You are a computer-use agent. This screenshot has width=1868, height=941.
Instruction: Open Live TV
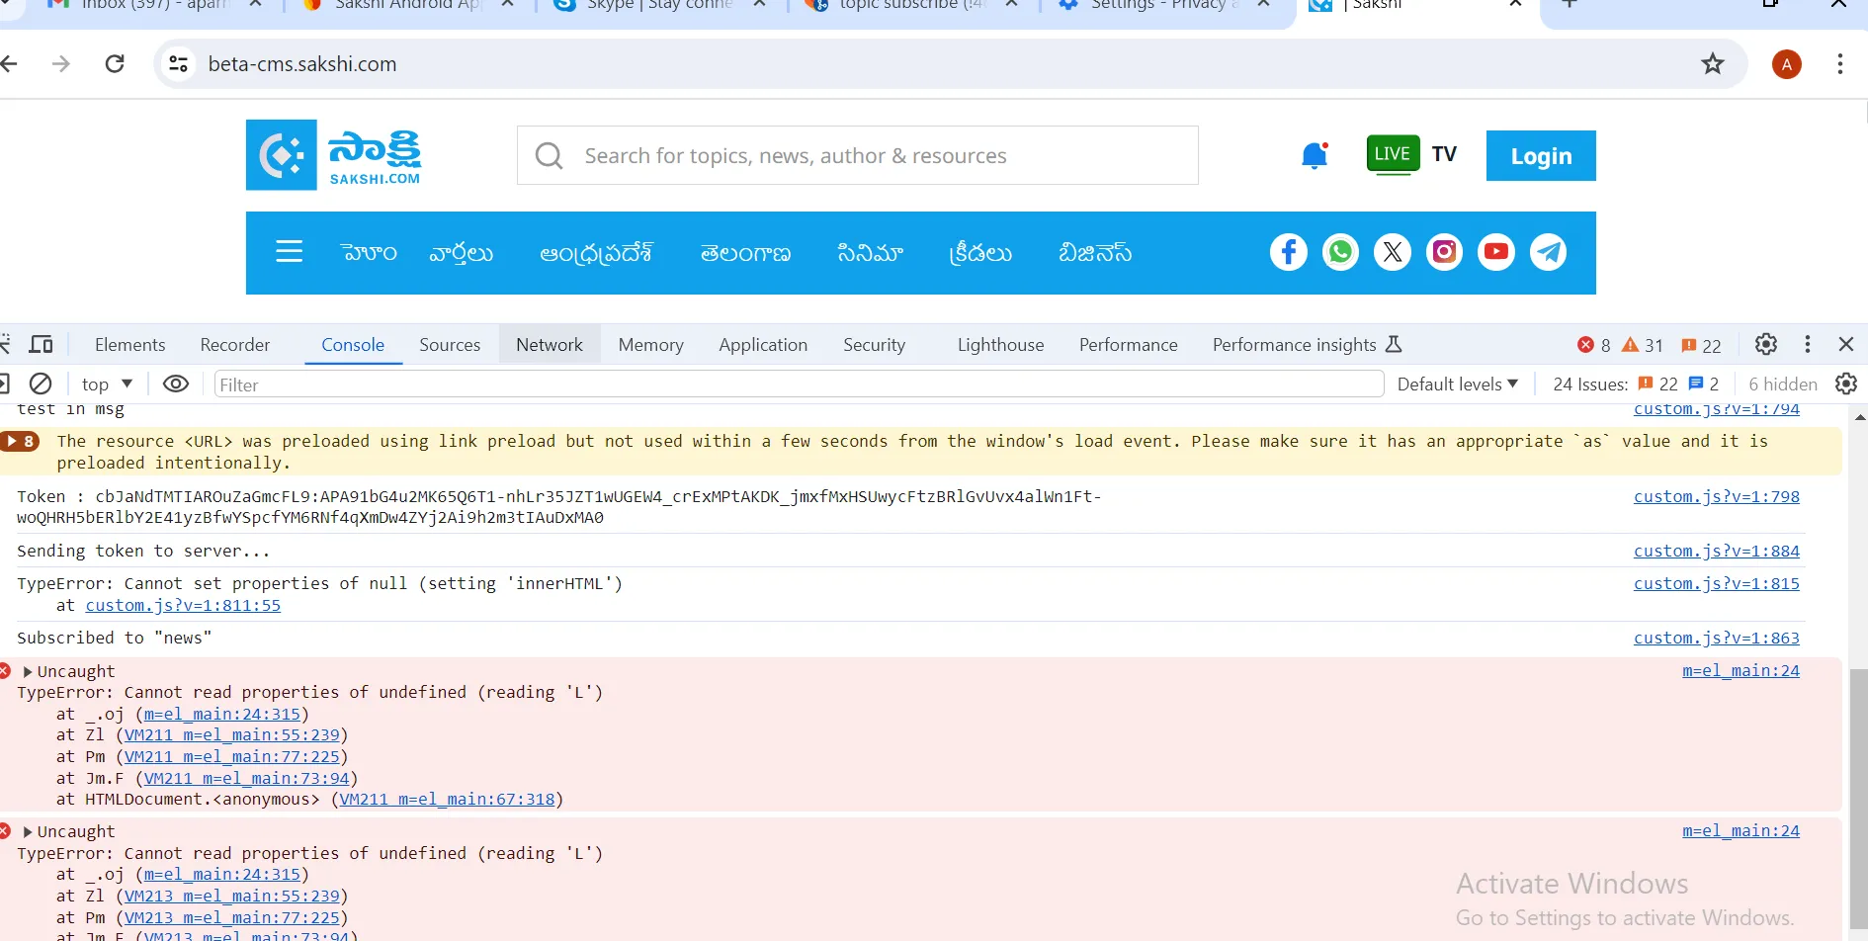click(1411, 154)
